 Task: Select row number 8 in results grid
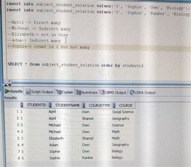pyautogui.click(x=19, y=158)
